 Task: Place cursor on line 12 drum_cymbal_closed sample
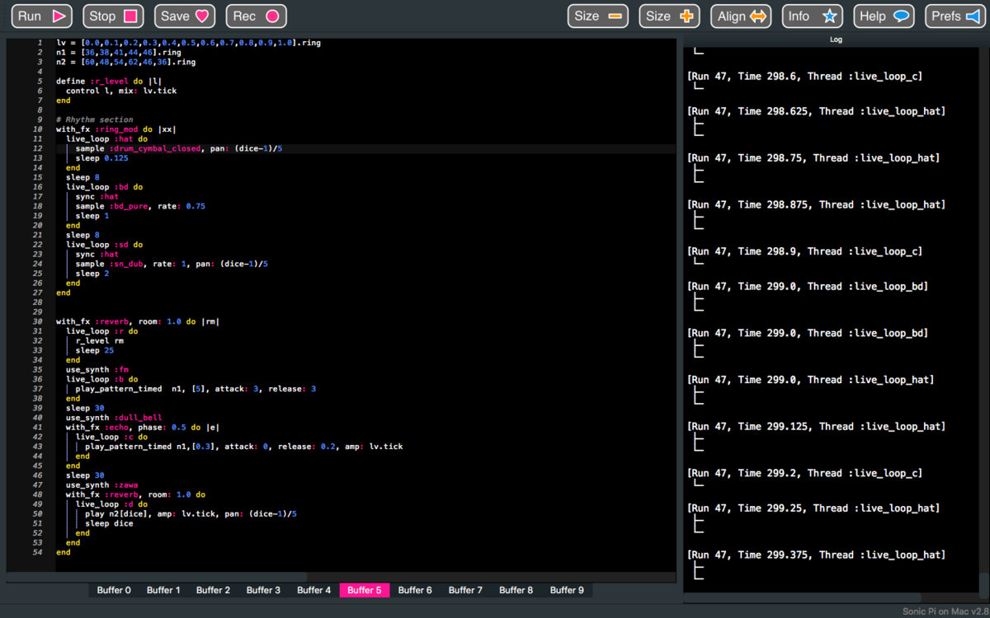click(157, 148)
